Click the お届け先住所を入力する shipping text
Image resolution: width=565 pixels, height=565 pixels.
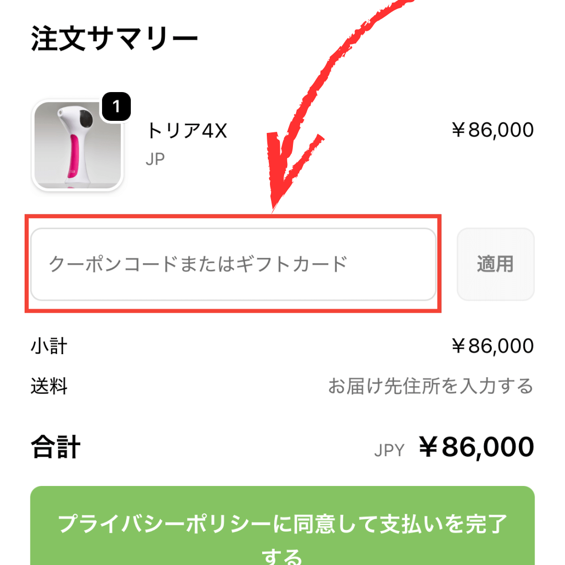[x=430, y=387]
